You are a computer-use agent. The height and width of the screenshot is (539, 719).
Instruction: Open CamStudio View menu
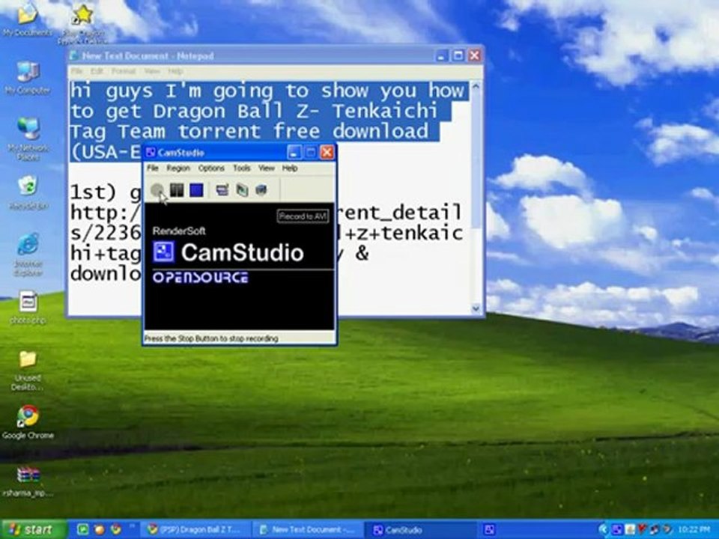(266, 168)
